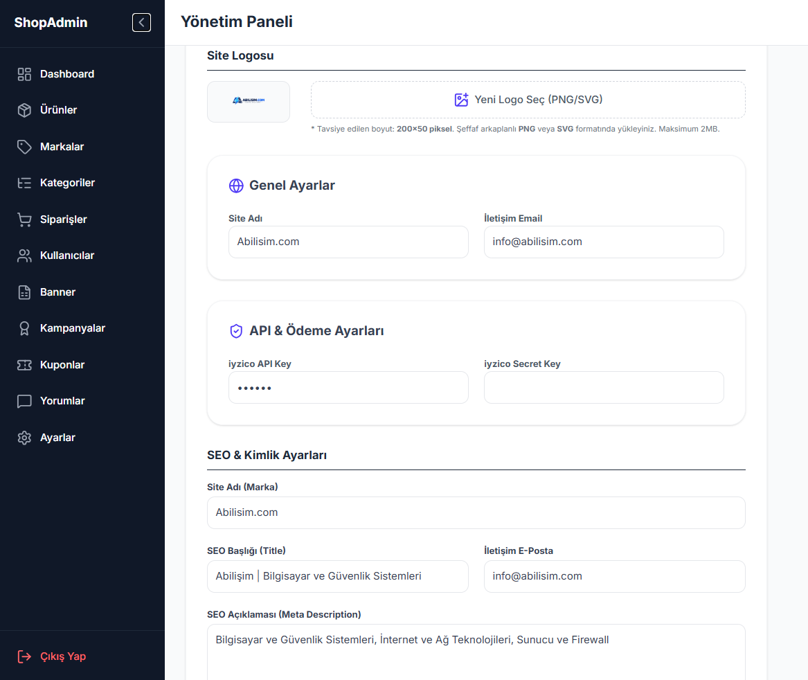Viewport: 808px width, 680px height.
Task: Click into the iyzico API Key field
Action: tap(348, 388)
